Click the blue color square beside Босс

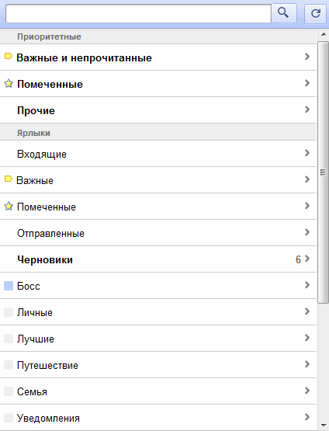pyautogui.click(x=9, y=286)
